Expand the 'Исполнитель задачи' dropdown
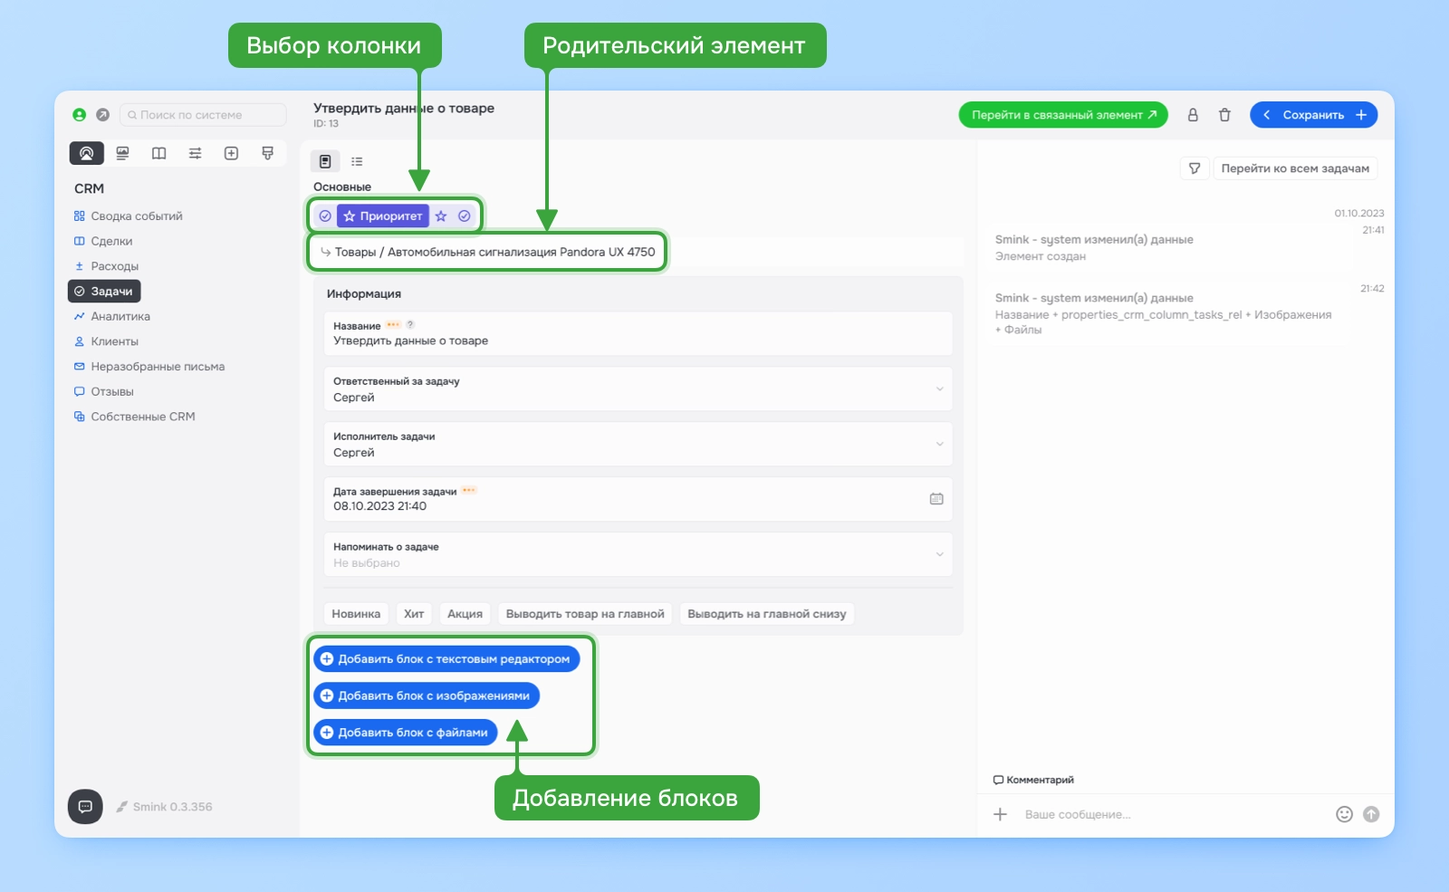The image size is (1449, 892). (638, 445)
